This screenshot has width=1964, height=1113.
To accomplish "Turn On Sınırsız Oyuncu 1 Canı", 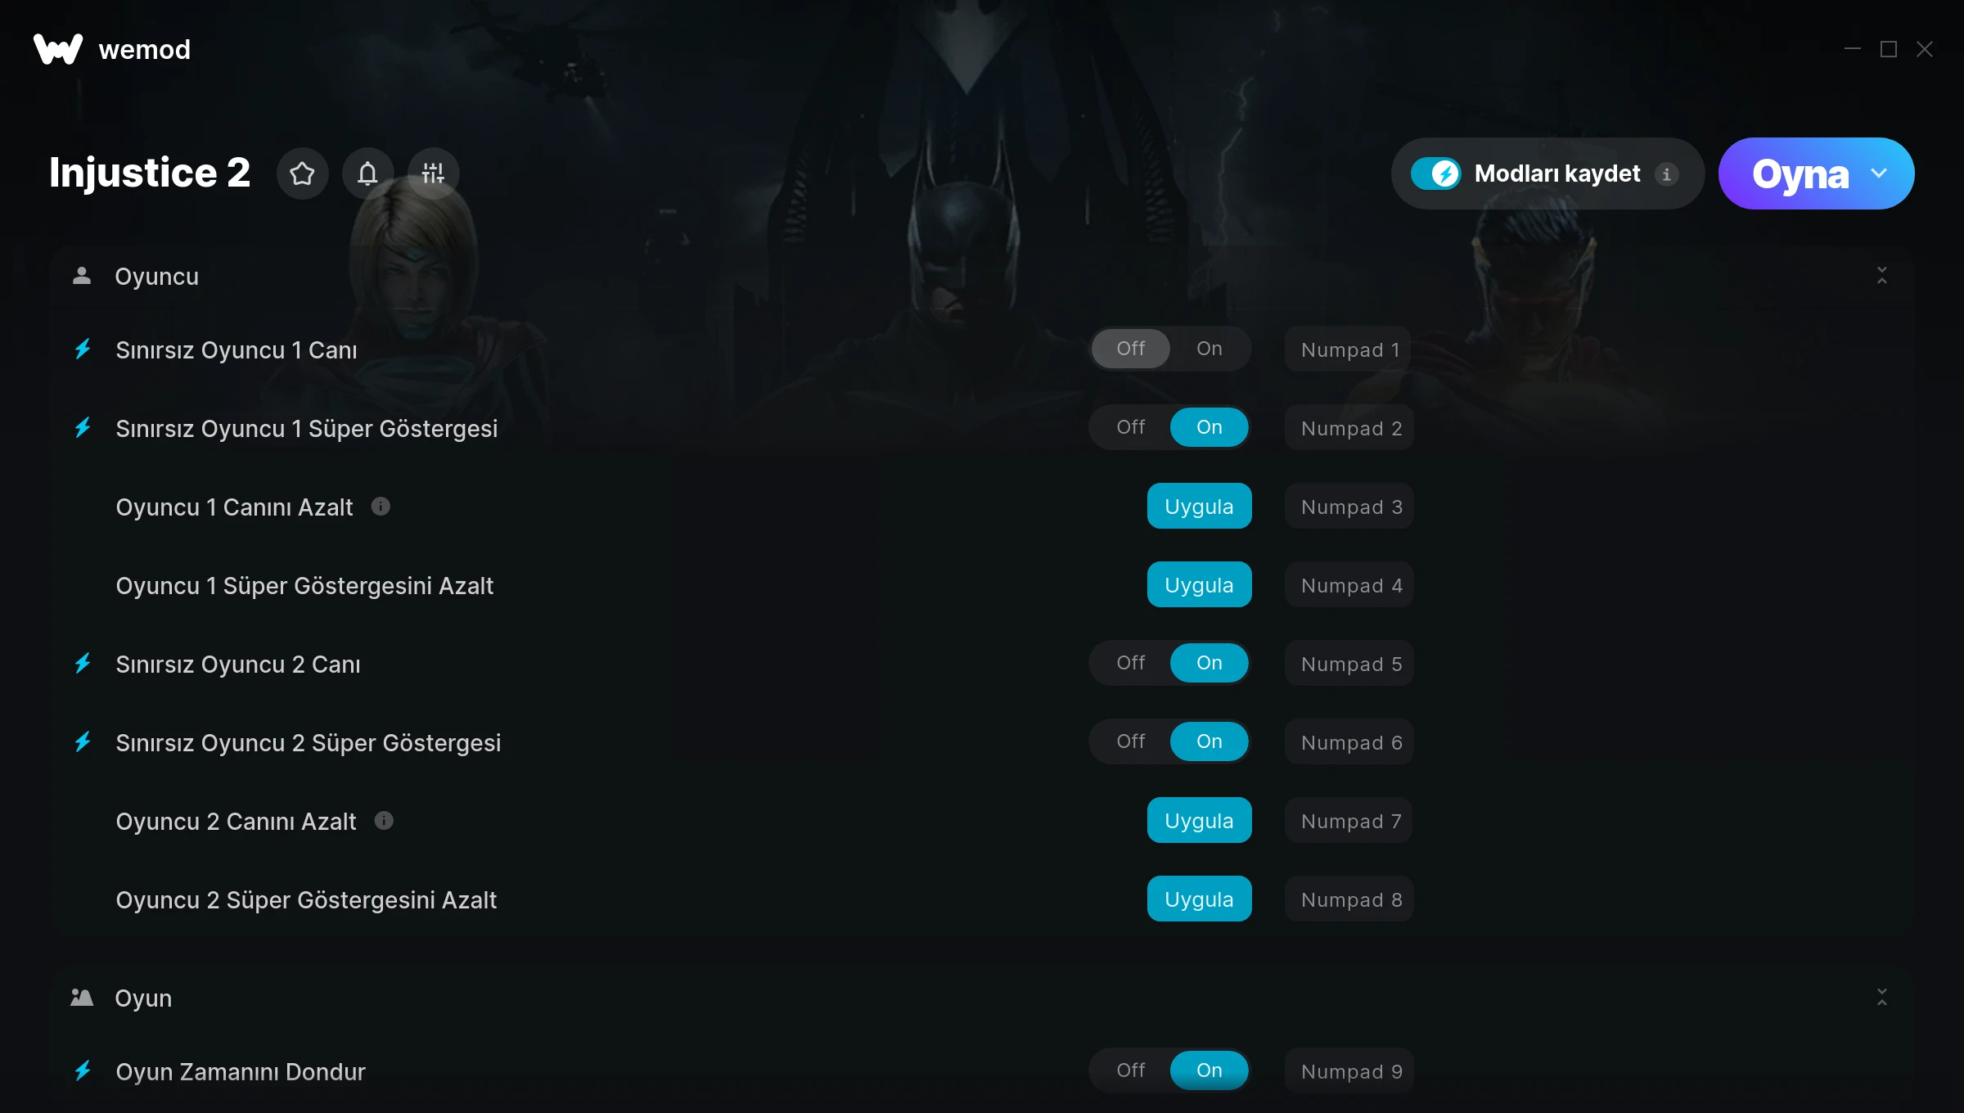I will (1209, 349).
